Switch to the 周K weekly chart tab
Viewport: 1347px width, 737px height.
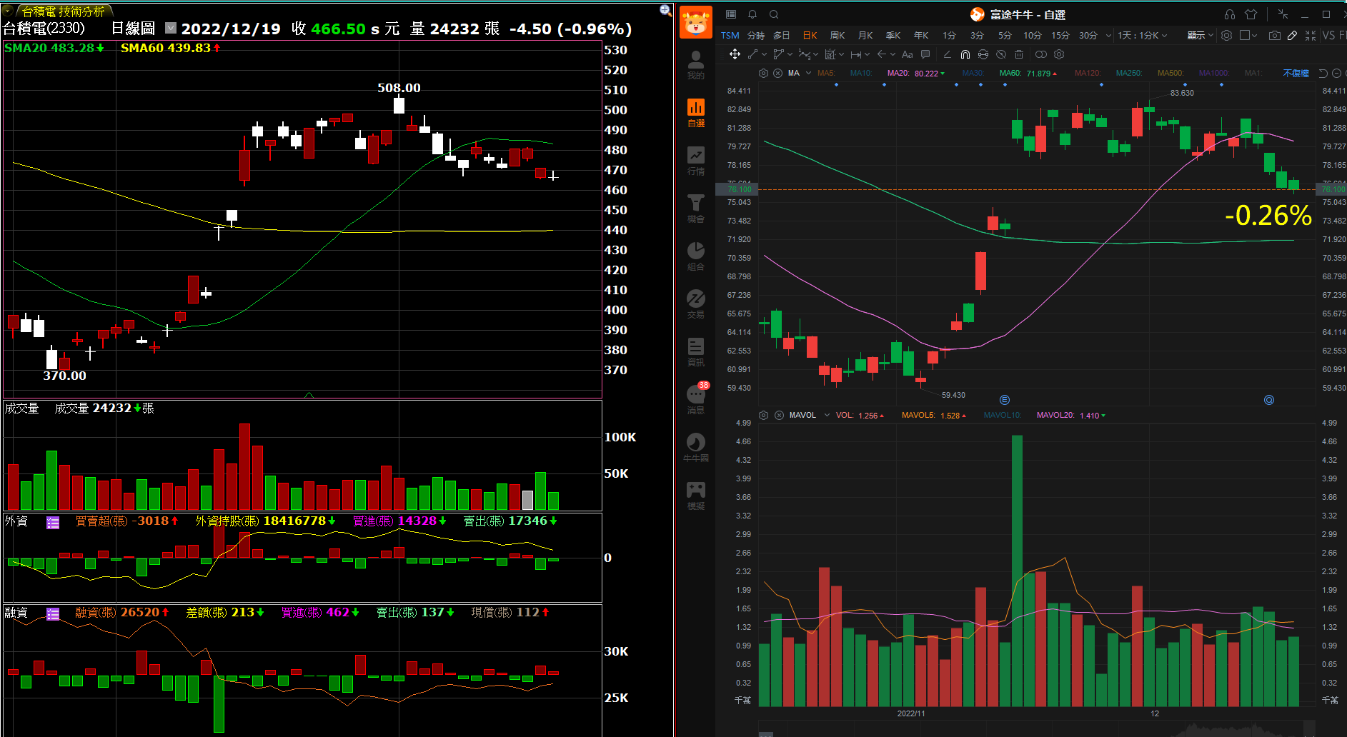(x=837, y=35)
